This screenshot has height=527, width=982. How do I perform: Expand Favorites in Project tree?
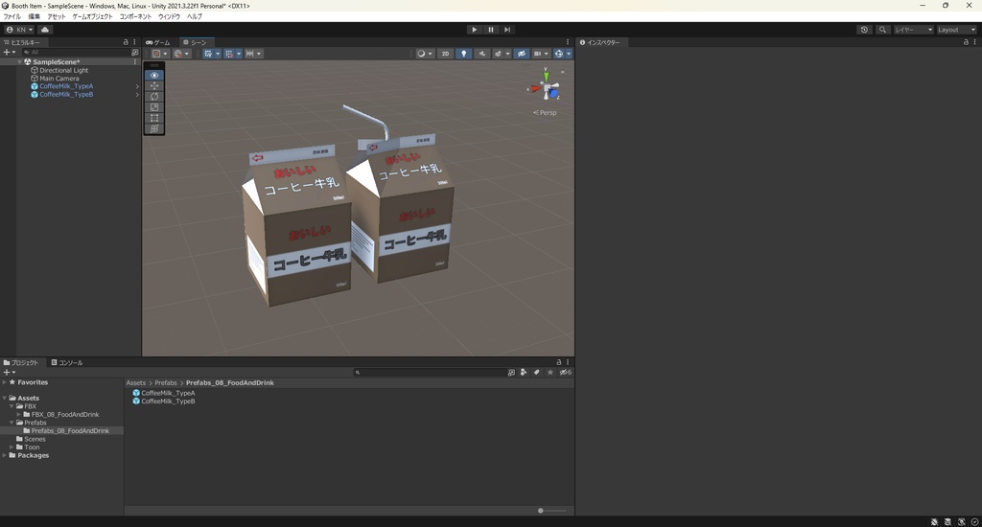(x=5, y=382)
